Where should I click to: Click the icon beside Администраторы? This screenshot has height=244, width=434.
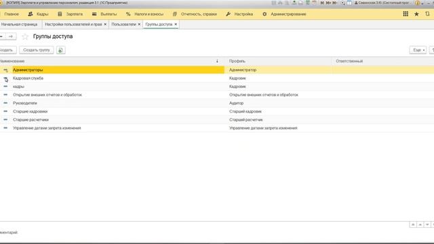point(5,70)
